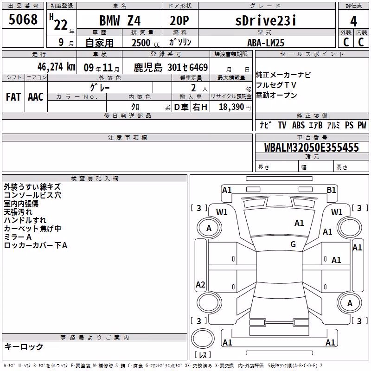Image resolution: width=371 pixels, height=371 pixels.
Task: Select damage mark B1 on diagram
Action: click(x=331, y=190)
